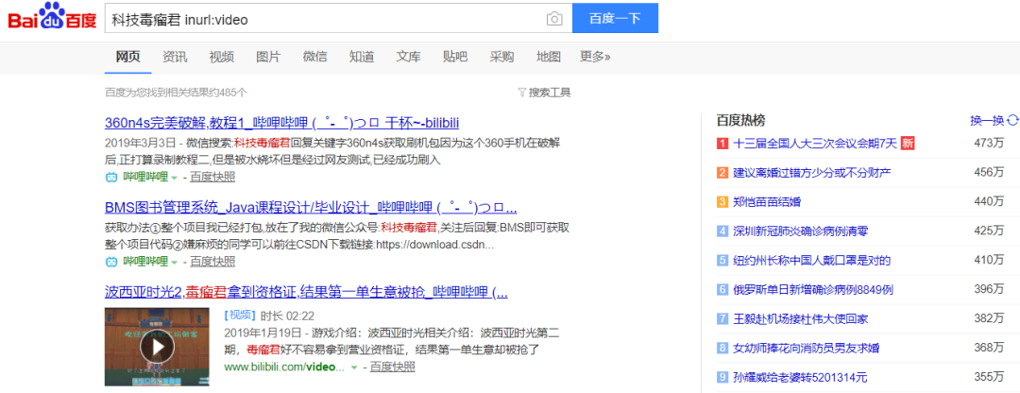Click the www.bilibili.com/video... URL
Image resolution: width=1020 pixels, height=393 pixels.
pos(284,367)
